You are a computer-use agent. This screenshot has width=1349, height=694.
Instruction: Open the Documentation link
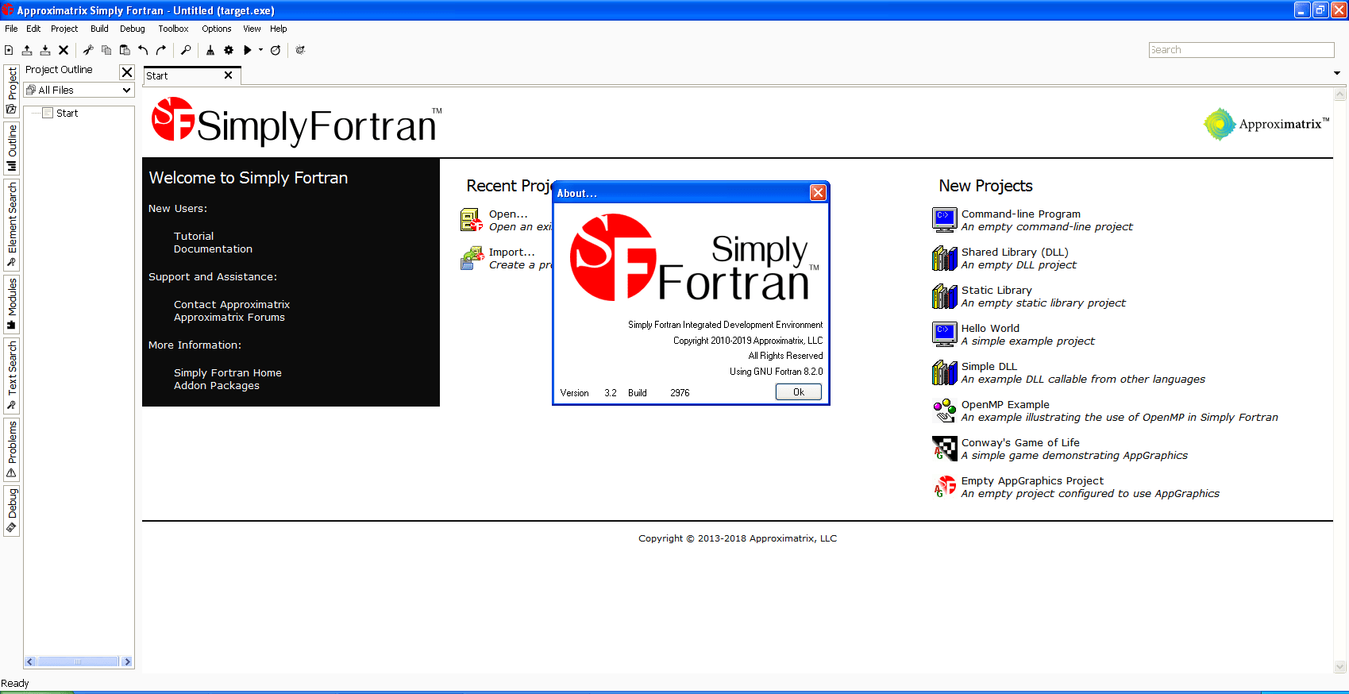[x=213, y=249]
